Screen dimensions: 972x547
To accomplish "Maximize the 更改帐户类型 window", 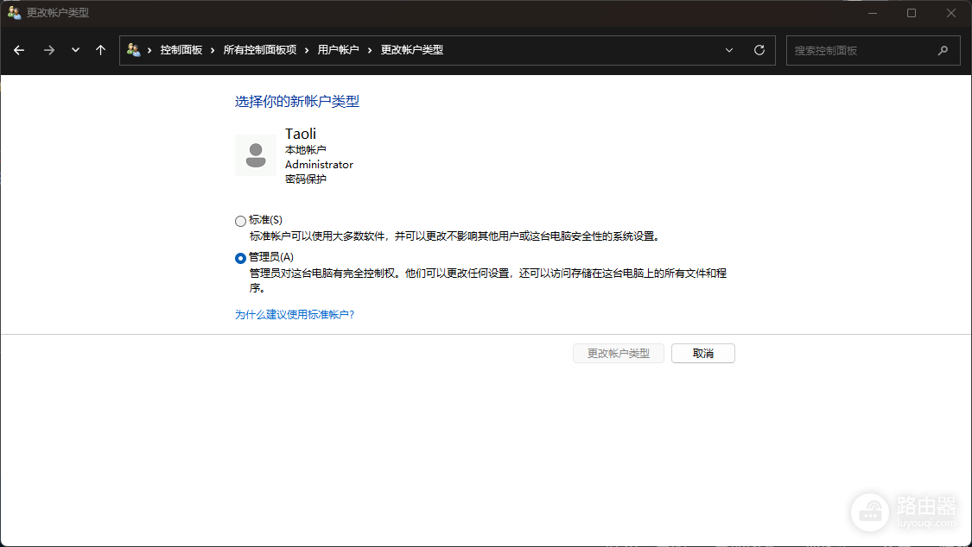I will click(912, 13).
